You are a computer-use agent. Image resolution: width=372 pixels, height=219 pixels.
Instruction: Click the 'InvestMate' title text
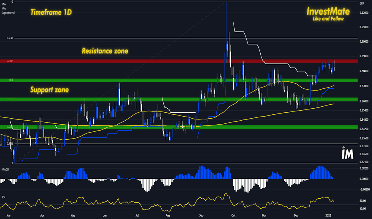point(328,12)
